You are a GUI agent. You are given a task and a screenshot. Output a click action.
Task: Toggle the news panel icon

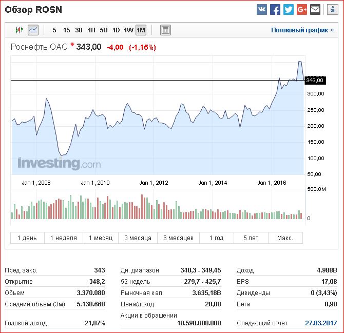coord(166,30)
